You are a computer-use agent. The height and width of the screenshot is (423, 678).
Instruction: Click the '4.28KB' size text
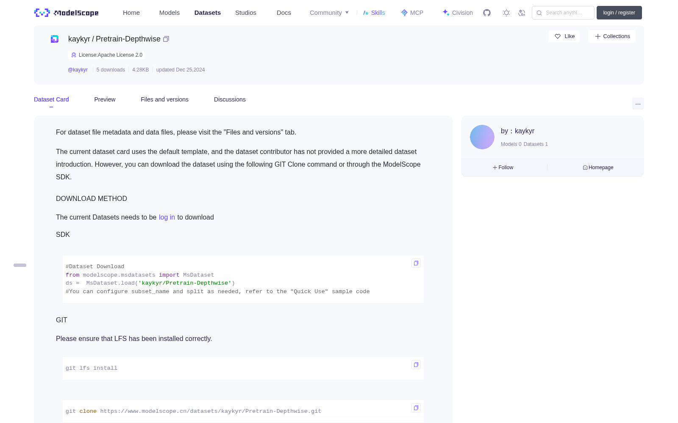(141, 70)
